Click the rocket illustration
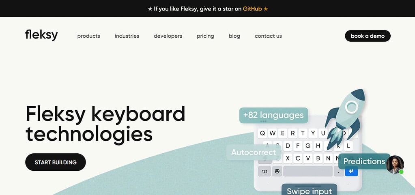415x195 pixels. (x=345, y=118)
